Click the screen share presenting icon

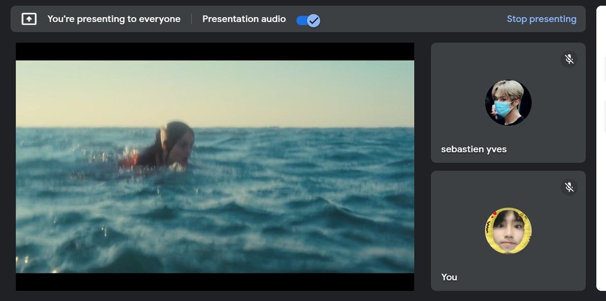(29, 19)
